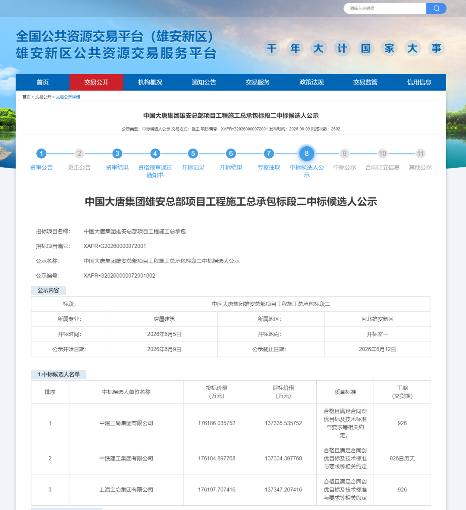This screenshot has width=466, height=510.
Task: Click evaluated price 137334.397768
Action: pos(283,458)
